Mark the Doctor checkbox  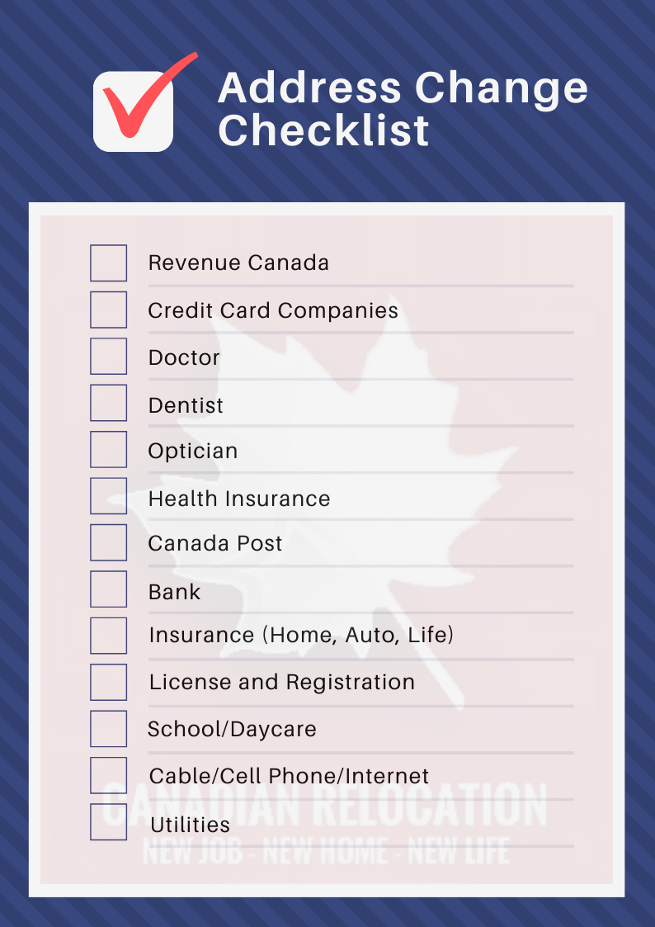pos(109,357)
